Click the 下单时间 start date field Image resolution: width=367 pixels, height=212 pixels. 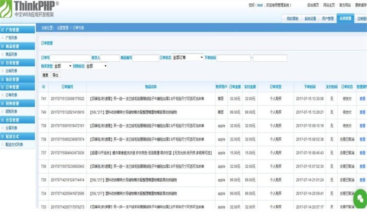pos(234,58)
